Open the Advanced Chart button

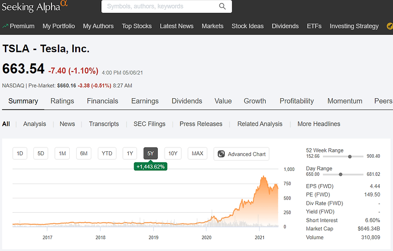(241, 154)
